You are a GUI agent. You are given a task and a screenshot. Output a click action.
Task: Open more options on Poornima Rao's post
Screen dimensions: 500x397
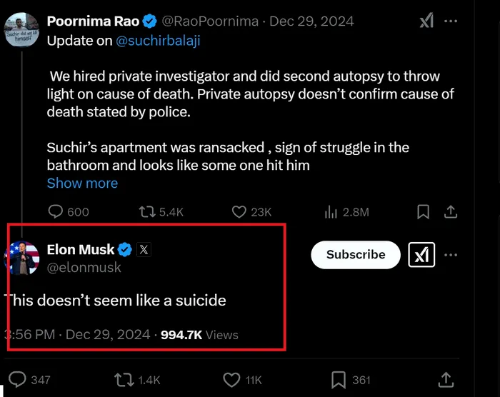tap(451, 21)
